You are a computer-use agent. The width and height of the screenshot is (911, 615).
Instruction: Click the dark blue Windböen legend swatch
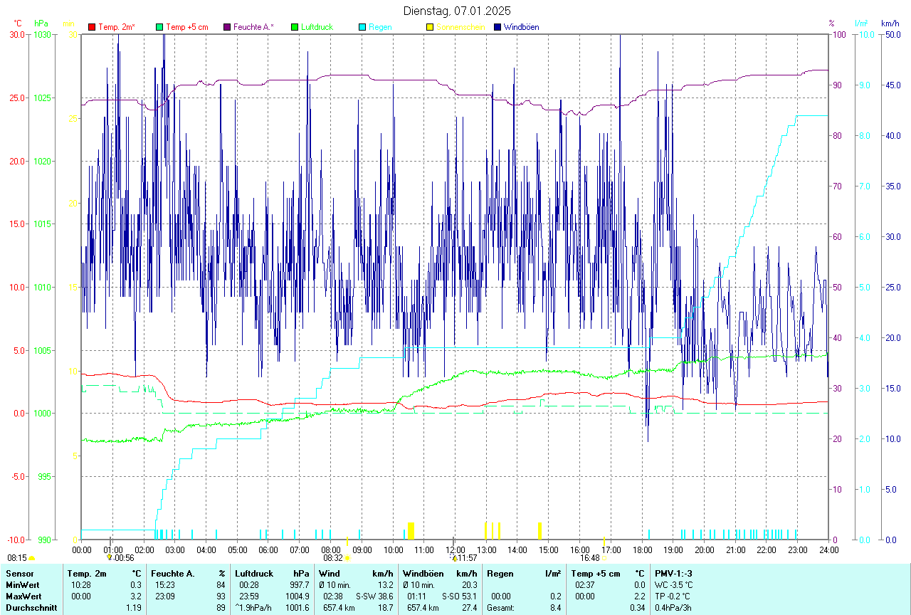pyautogui.click(x=497, y=27)
